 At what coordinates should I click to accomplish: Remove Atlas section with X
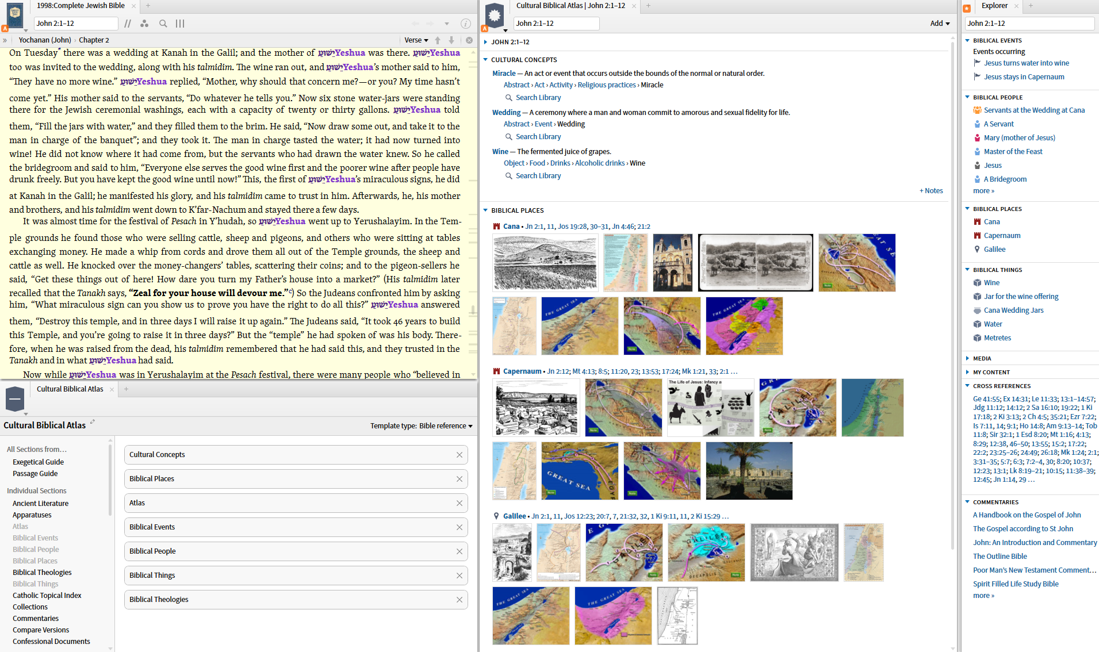click(x=459, y=503)
